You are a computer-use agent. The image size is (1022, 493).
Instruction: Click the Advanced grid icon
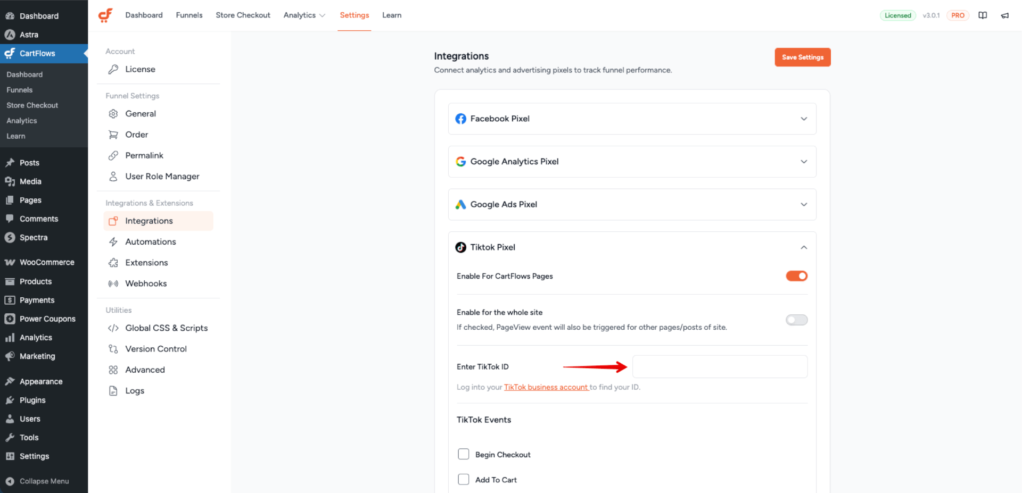click(x=113, y=370)
